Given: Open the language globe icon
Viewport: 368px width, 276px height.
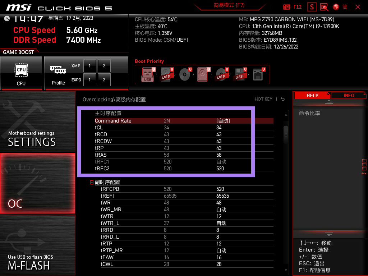Looking at the screenshot, I should click(336, 7).
